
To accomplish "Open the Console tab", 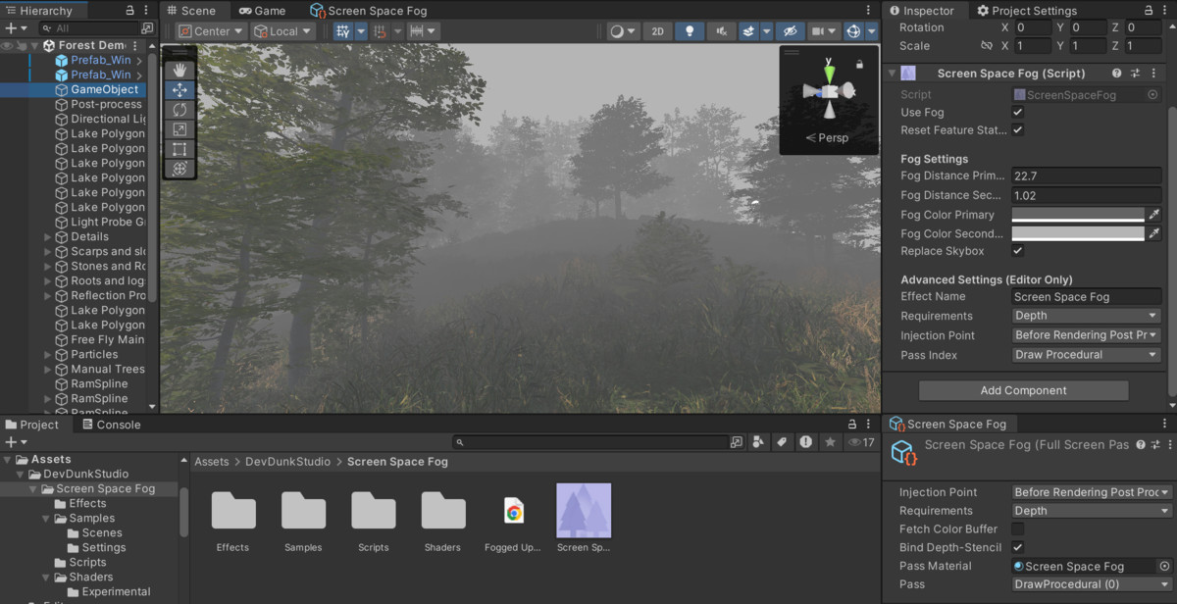I will pyautogui.click(x=110, y=425).
